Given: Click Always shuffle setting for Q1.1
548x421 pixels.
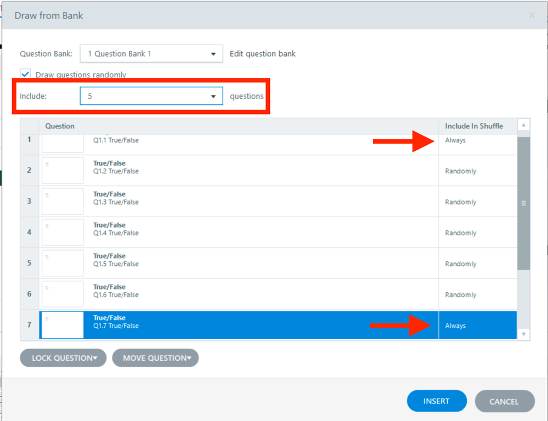Looking at the screenshot, I should (x=455, y=140).
